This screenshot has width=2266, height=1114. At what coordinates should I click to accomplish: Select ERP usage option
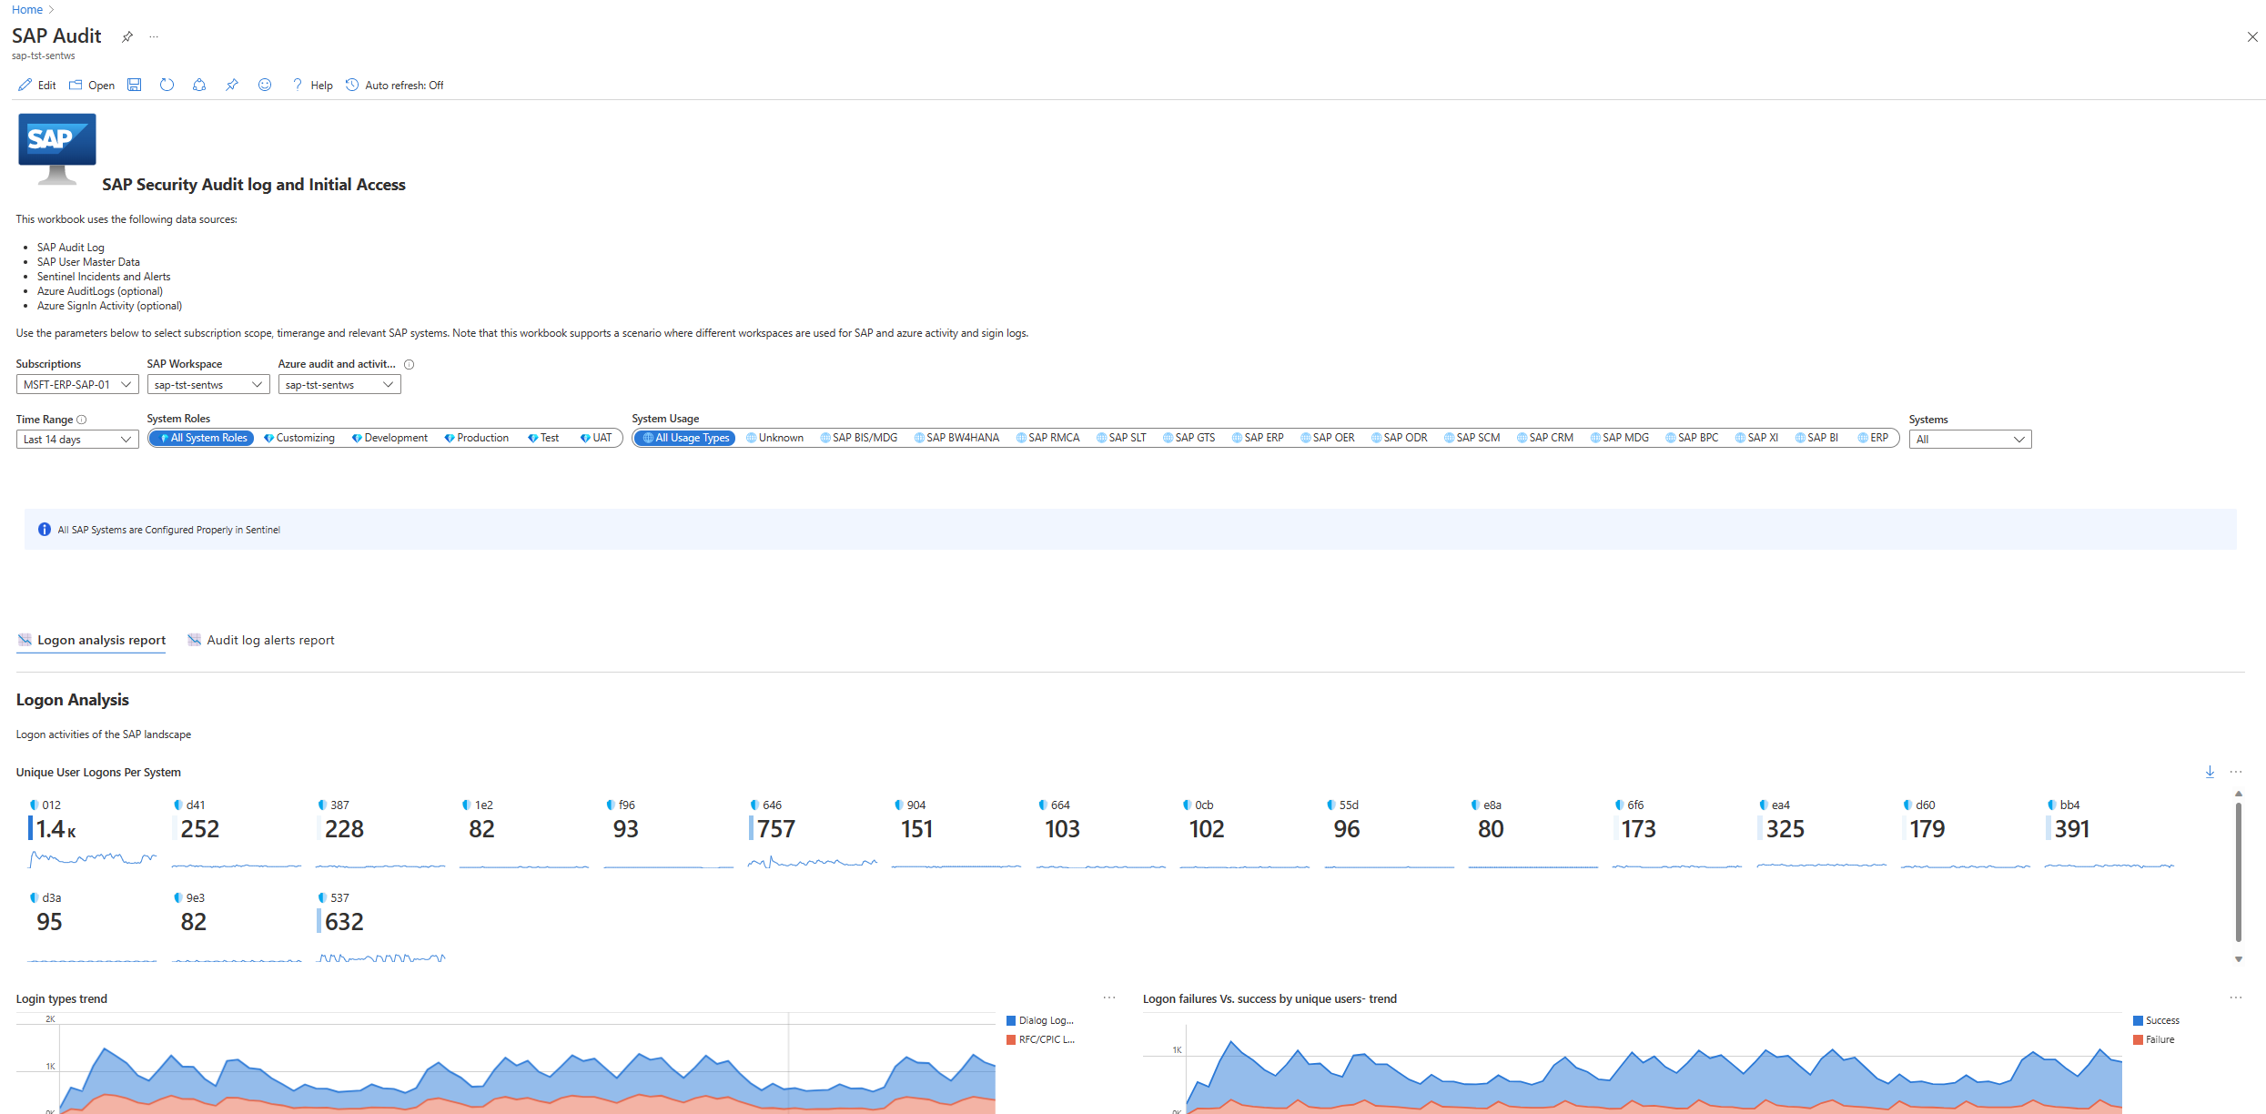[x=1873, y=438]
